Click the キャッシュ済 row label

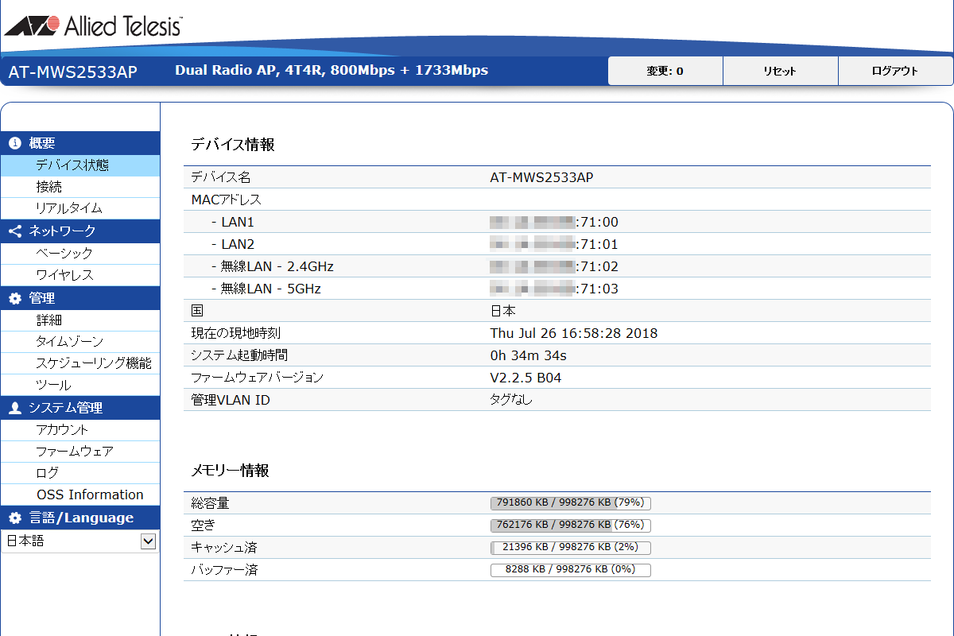tap(224, 548)
